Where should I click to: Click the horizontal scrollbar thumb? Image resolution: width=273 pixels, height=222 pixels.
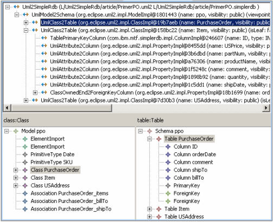click(x=61, y=108)
